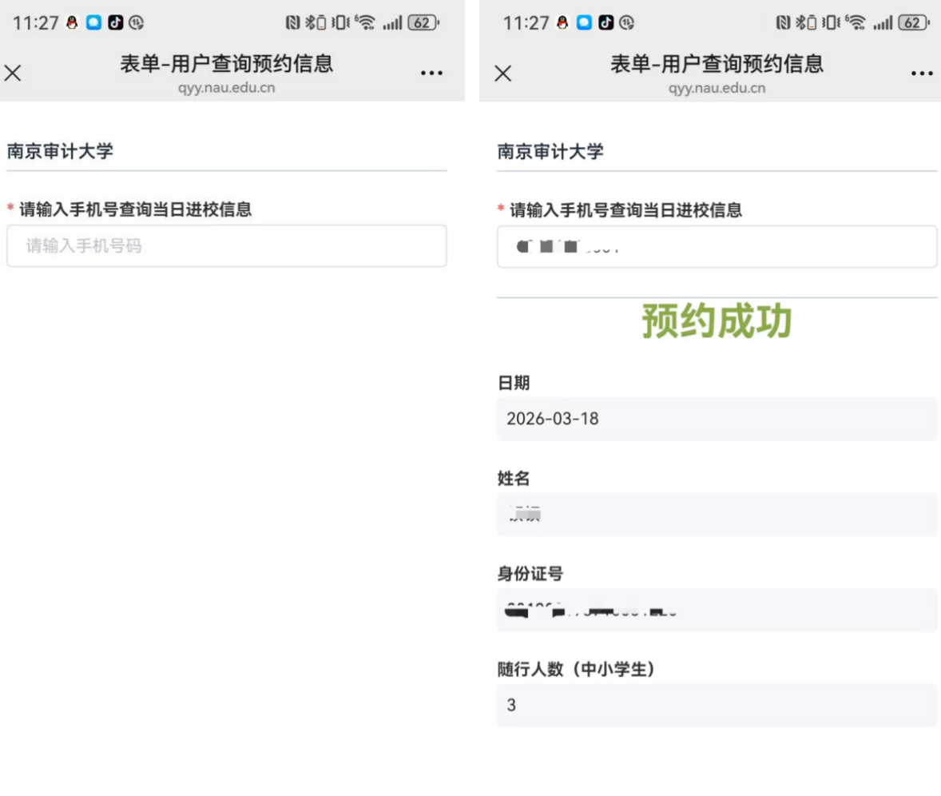Close the page with the empty phone field
Screen dimensions: 941x796
click(13, 73)
